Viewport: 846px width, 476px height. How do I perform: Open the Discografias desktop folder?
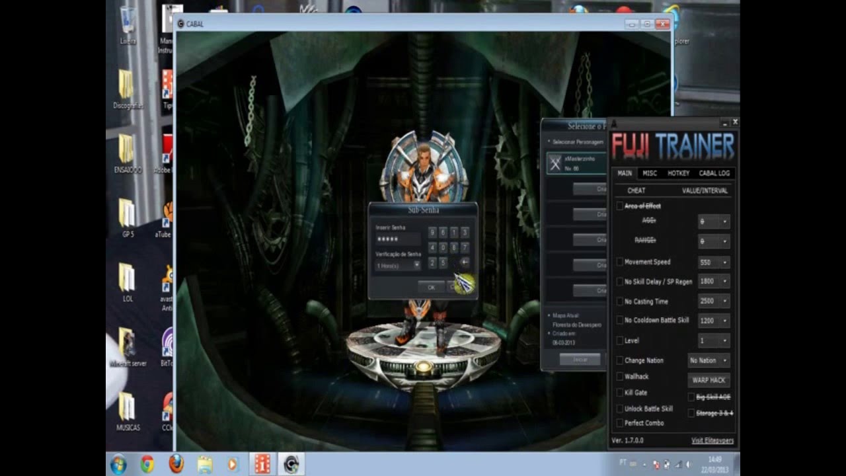pos(127,89)
